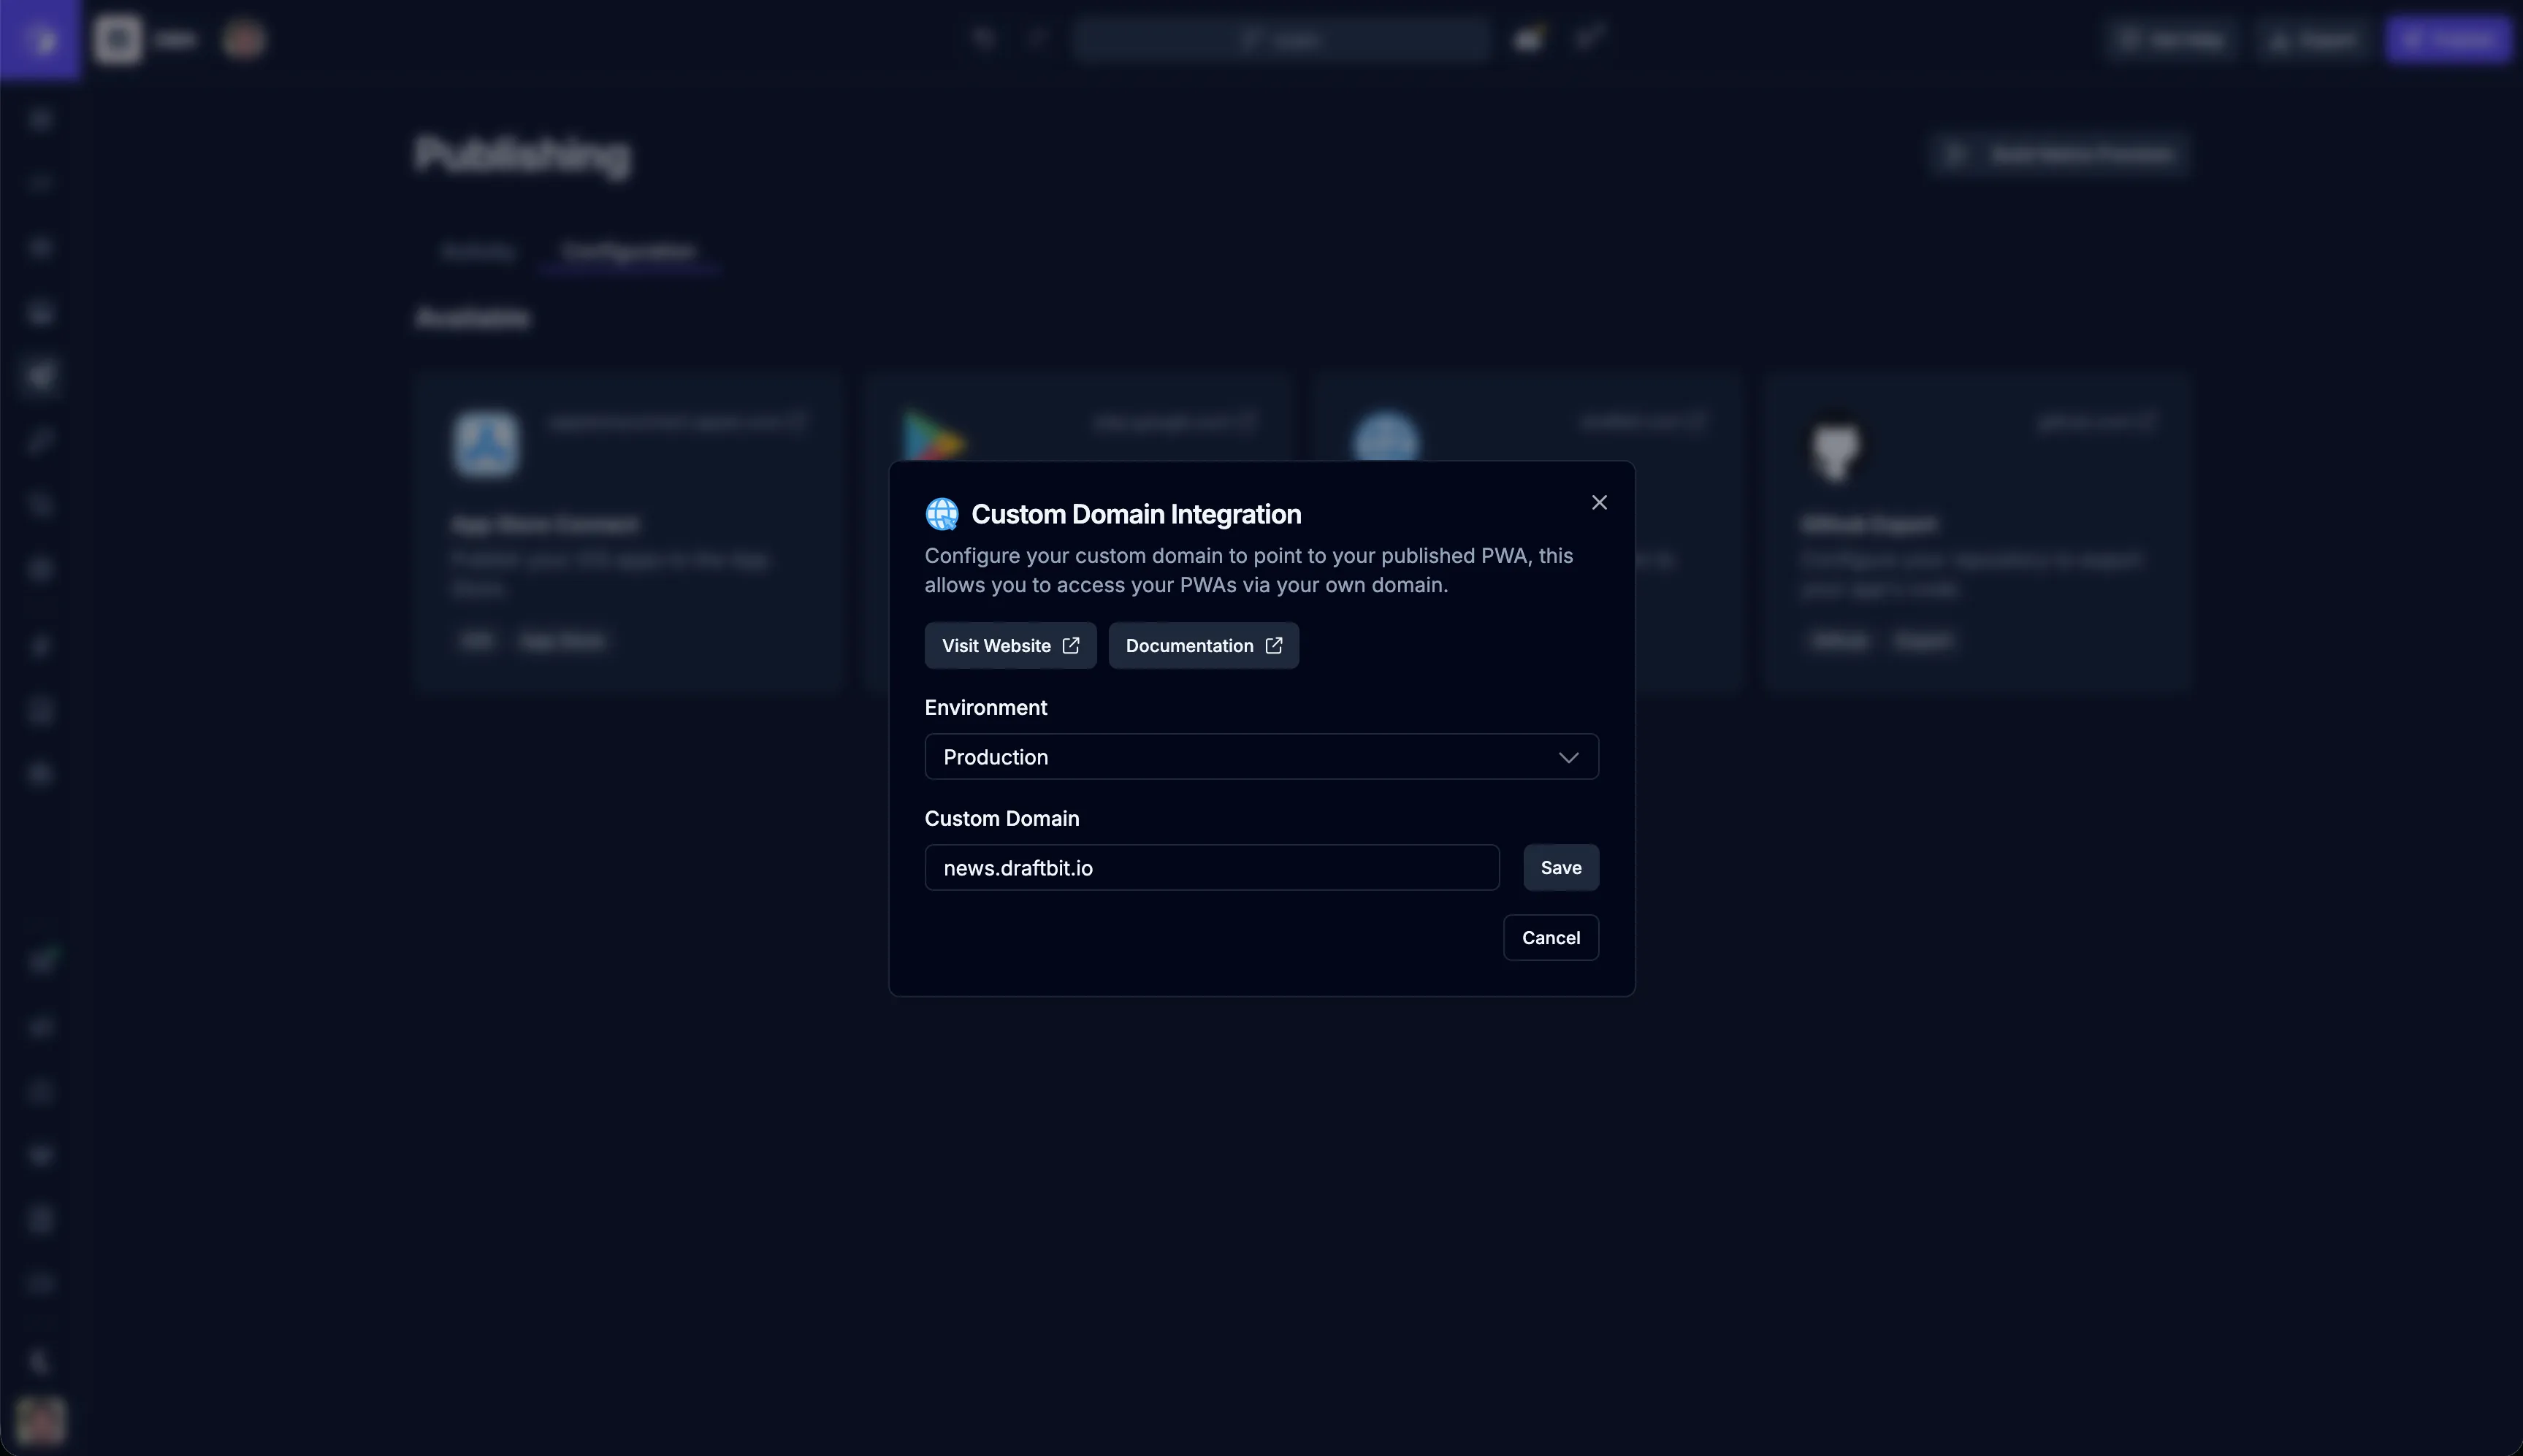Select the Configuration tab
The width and height of the screenshot is (2523, 1456).
pyautogui.click(x=628, y=252)
